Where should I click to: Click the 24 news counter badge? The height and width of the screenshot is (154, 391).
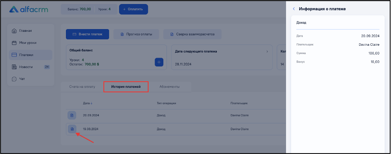click(47, 67)
